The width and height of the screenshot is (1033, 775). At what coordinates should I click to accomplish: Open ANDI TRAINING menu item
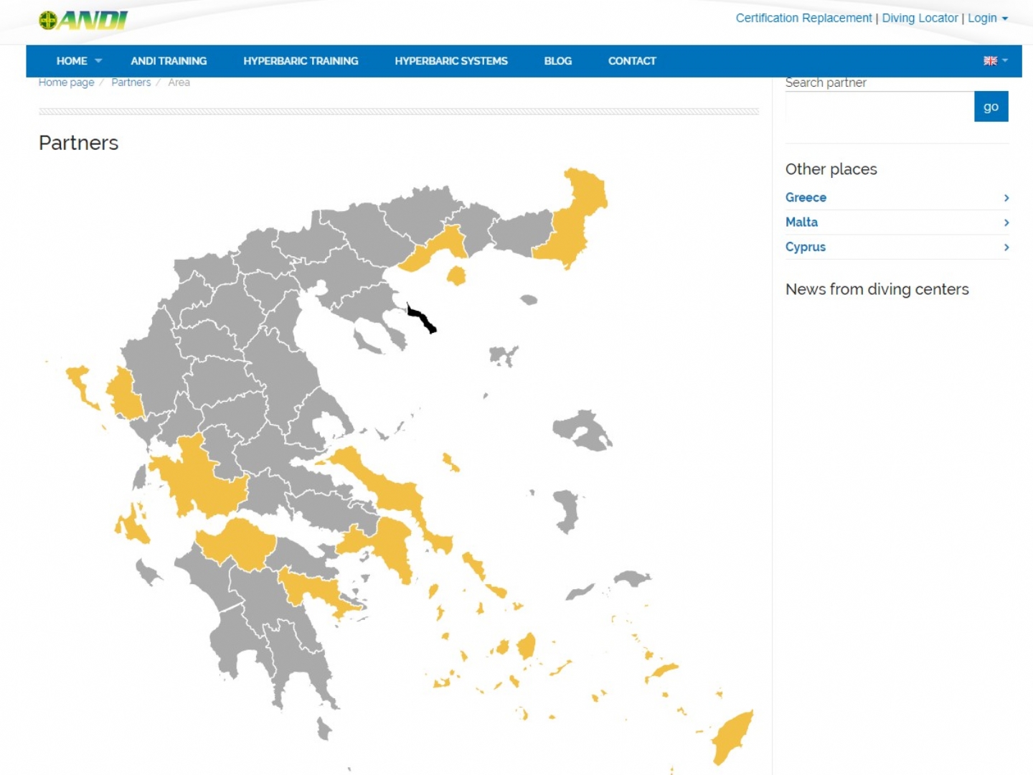click(169, 61)
